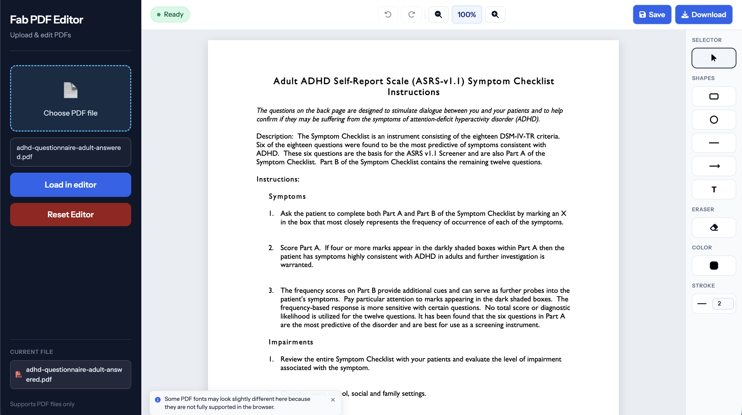This screenshot has width=742, height=415.
Task: Click 'Supports PDF files only' text
Action: point(42,404)
